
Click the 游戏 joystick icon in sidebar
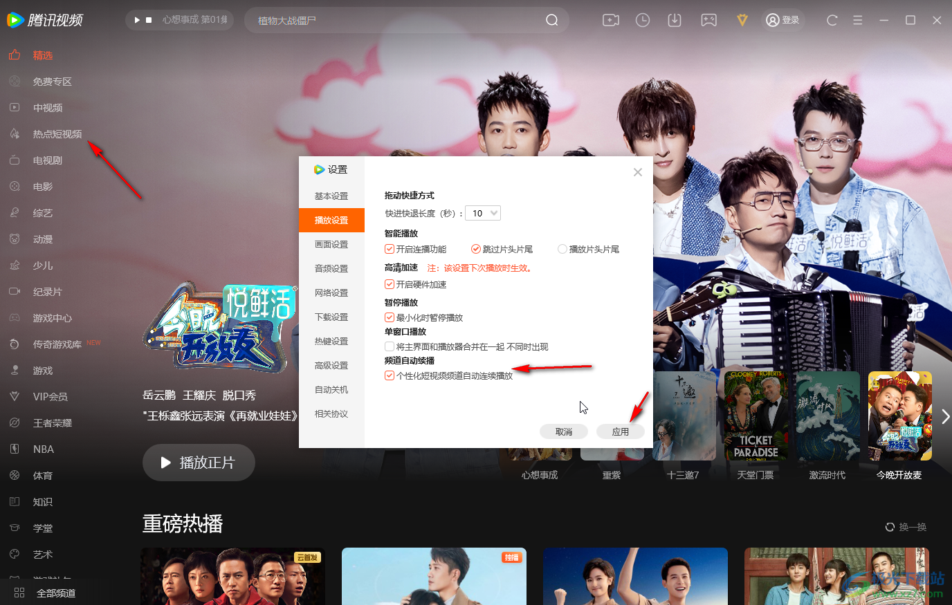click(15, 371)
